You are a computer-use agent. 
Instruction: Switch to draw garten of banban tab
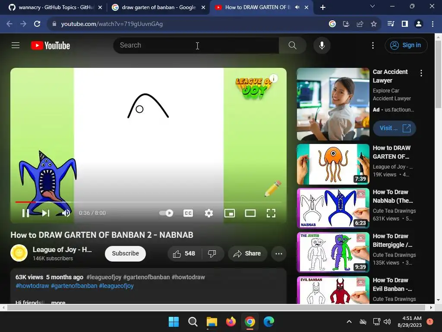pos(158,7)
